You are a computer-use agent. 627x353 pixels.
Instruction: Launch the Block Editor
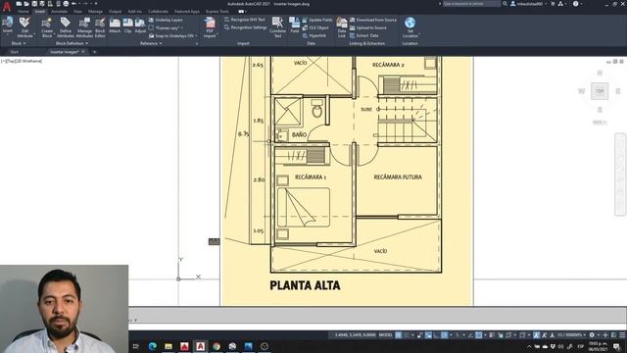(100, 27)
